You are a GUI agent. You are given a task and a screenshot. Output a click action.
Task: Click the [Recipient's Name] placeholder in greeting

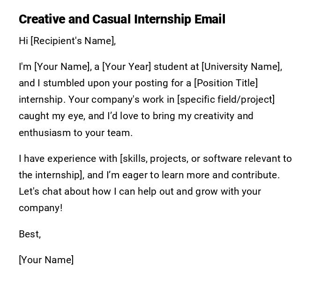73,41
